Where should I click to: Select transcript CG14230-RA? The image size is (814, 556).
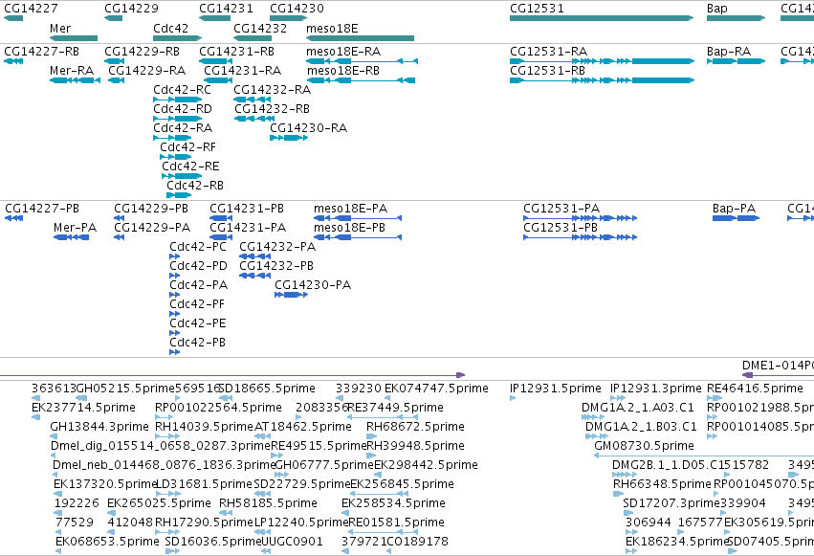click(x=309, y=128)
